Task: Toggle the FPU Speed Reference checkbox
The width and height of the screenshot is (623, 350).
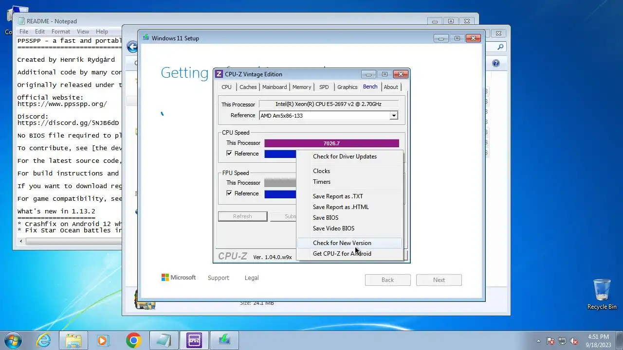Action: click(x=229, y=193)
